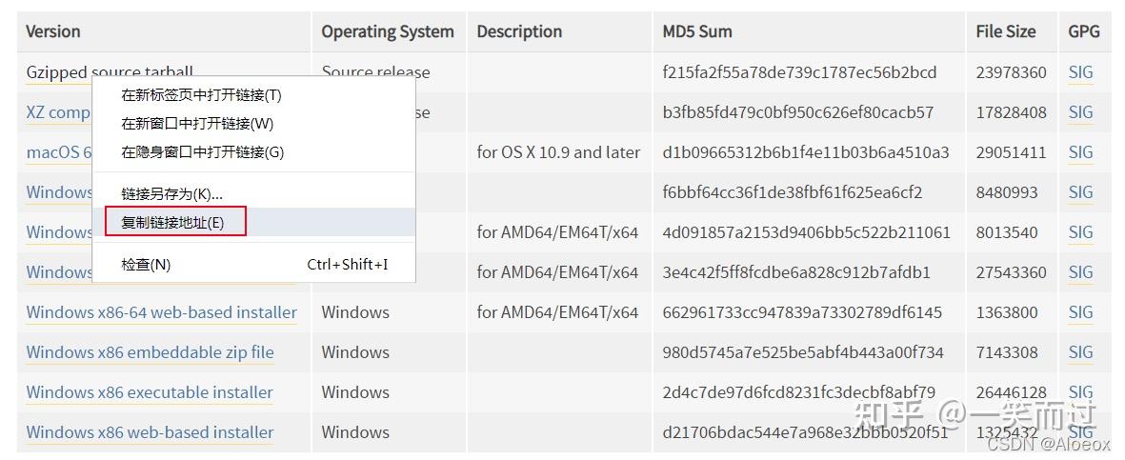
Task: Follow Windows x86 web-based installer link
Action: coord(150,432)
